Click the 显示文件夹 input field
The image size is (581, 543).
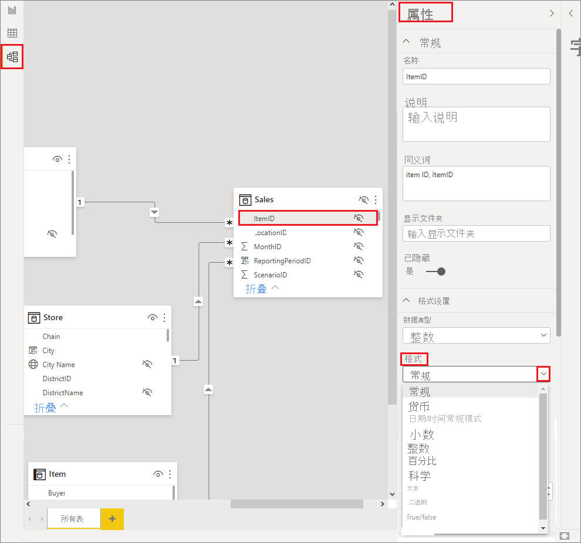476,233
